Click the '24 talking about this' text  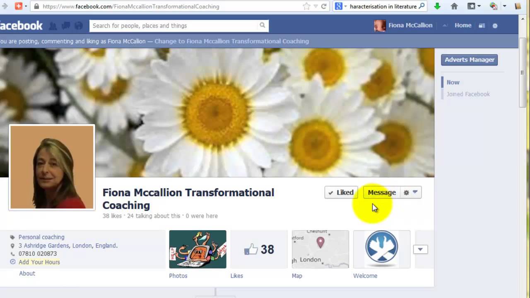154,216
